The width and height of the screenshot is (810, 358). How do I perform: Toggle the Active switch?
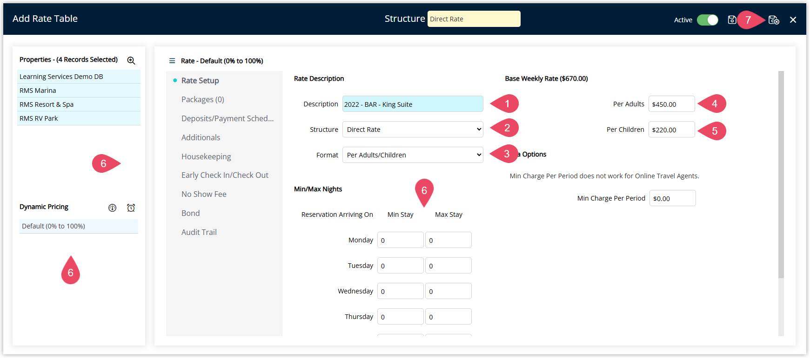708,20
